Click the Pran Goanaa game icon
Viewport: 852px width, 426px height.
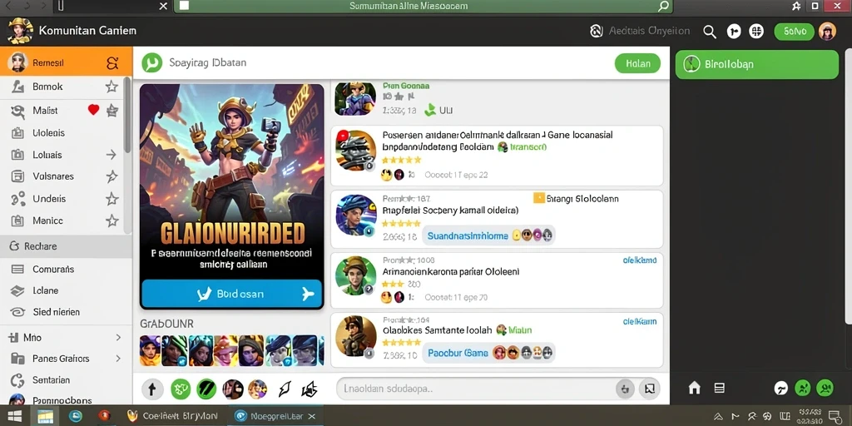tap(355, 98)
